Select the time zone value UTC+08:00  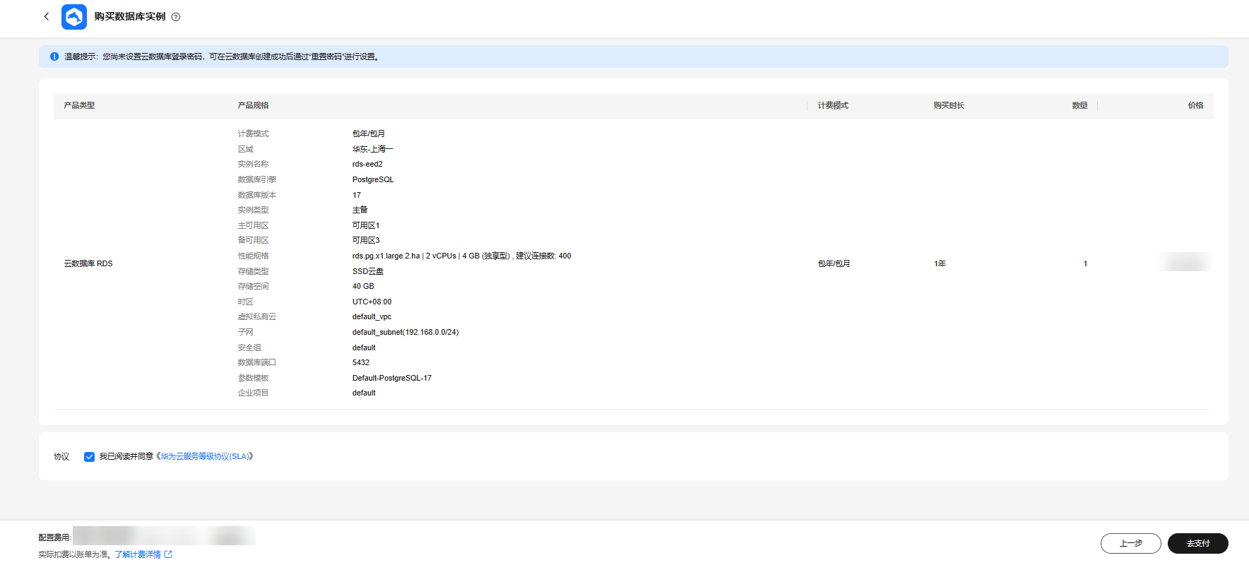(x=372, y=302)
